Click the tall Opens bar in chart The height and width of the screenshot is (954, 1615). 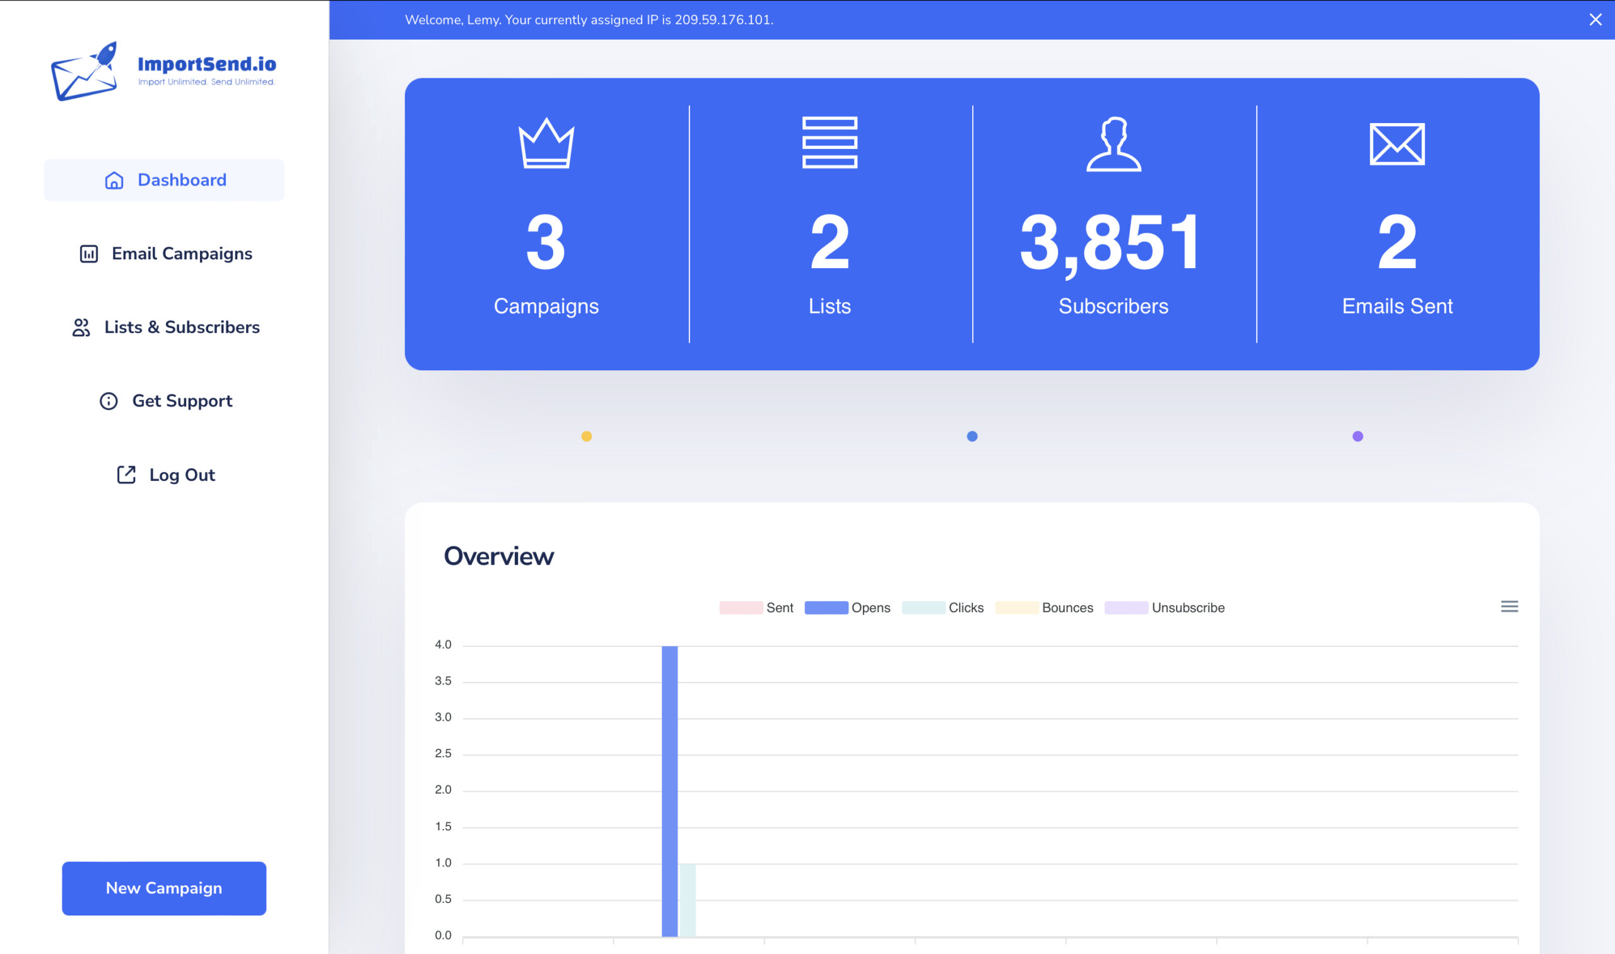(669, 791)
